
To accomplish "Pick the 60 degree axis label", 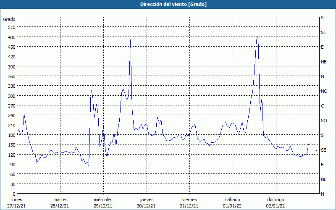I will pyautogui.click(x=13, y=174).
